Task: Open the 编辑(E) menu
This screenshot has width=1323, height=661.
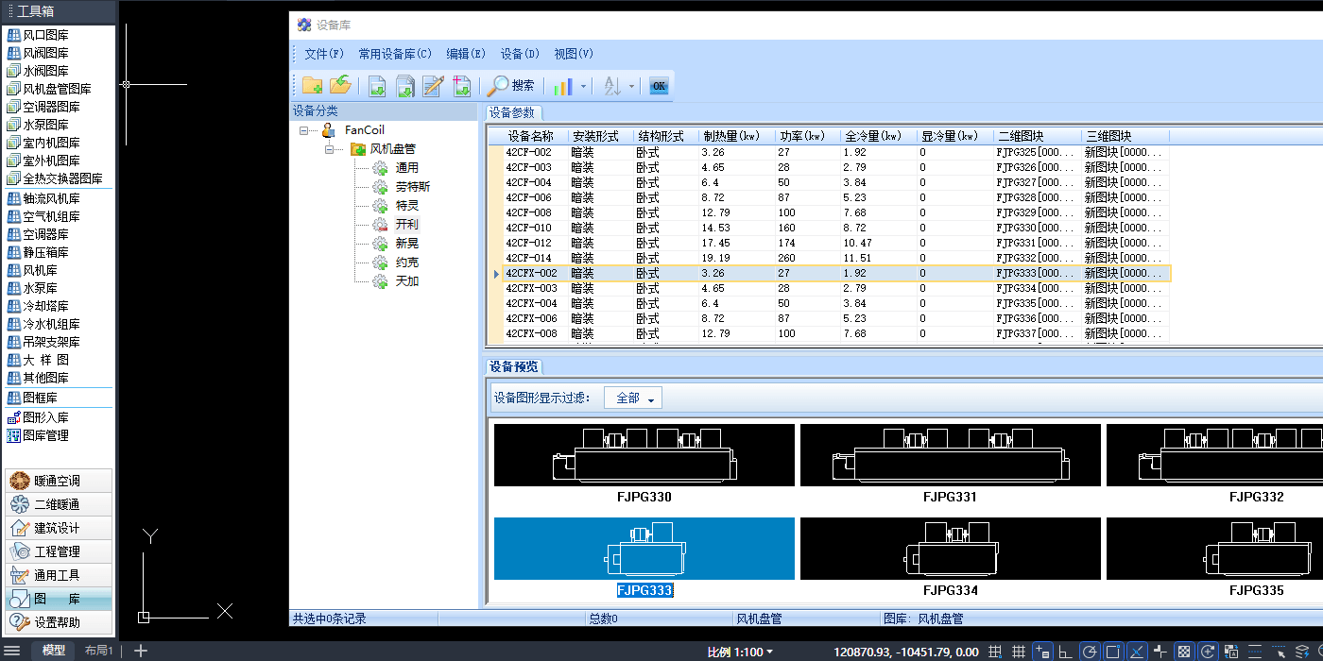Action: click(x=466, y=54)
